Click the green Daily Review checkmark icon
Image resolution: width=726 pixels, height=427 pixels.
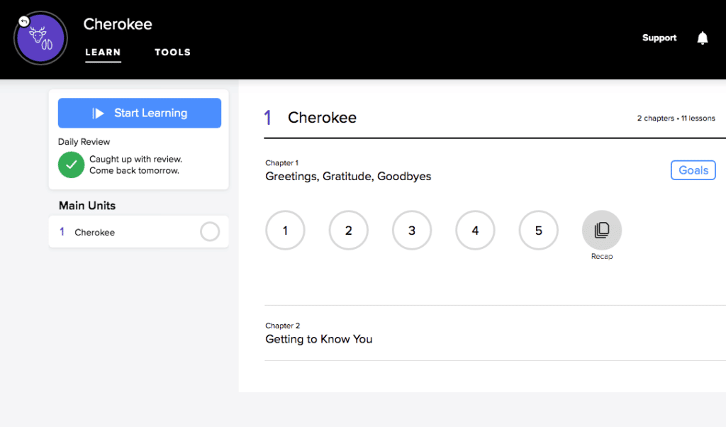(71, 165)
